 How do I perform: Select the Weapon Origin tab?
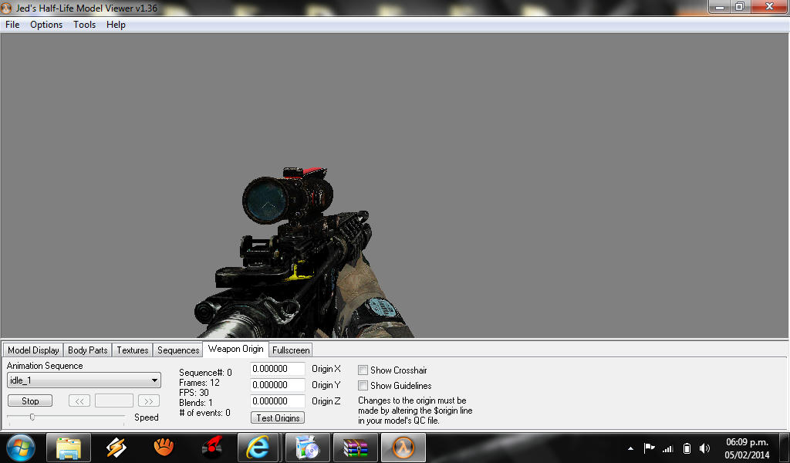236,349
